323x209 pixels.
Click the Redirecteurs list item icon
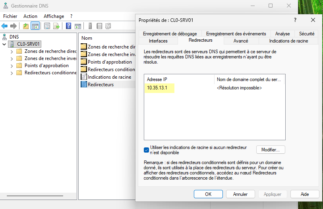coord(84,84)
